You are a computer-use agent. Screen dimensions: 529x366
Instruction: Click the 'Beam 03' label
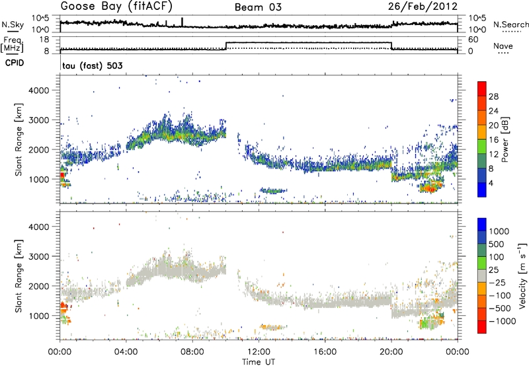[258, 7]
